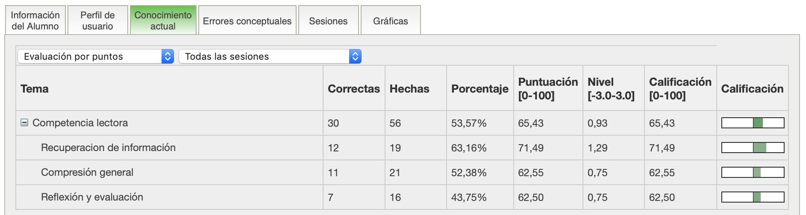The height and width of the screenshot is (215, 806).
Task: Collapse the Competencia lectora row
Action: (x=24, y=122)
